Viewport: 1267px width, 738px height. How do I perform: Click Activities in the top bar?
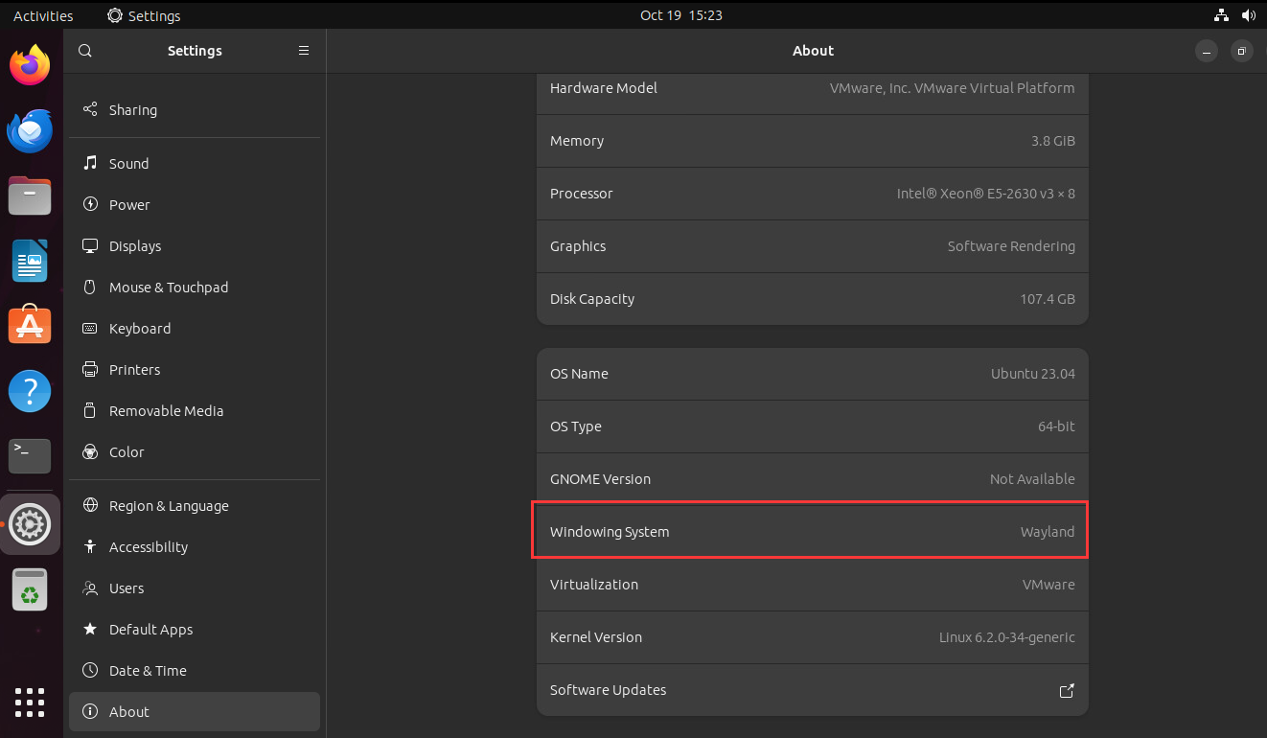coord(43,15)
